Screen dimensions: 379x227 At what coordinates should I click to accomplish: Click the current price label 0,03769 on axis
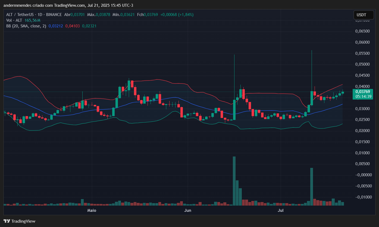point(363,92)
